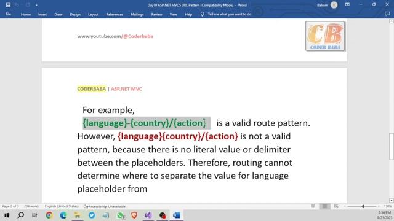This screenshot has height=221, width=394.
Task: Click the ASP.NET MVC header text
Action: pos(126,89)
